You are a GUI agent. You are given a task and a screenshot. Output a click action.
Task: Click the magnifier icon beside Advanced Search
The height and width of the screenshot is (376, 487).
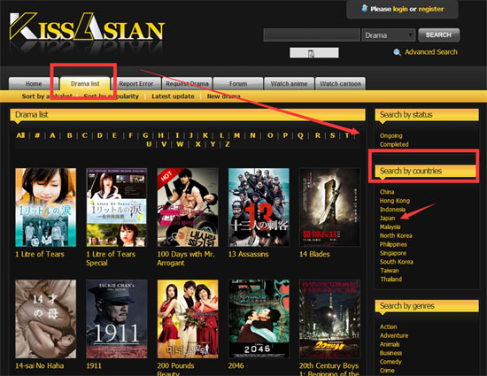click(x=397, y=52)
